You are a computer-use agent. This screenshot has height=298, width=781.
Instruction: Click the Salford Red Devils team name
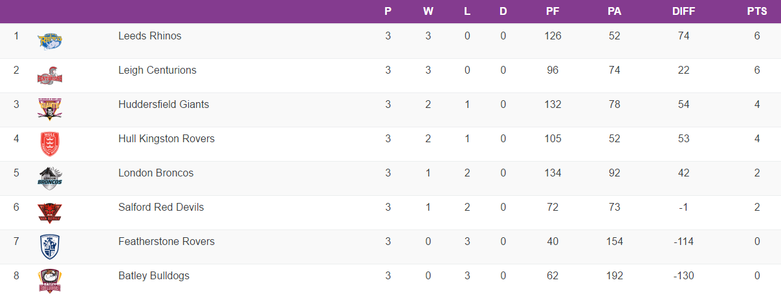click(161, 208)
